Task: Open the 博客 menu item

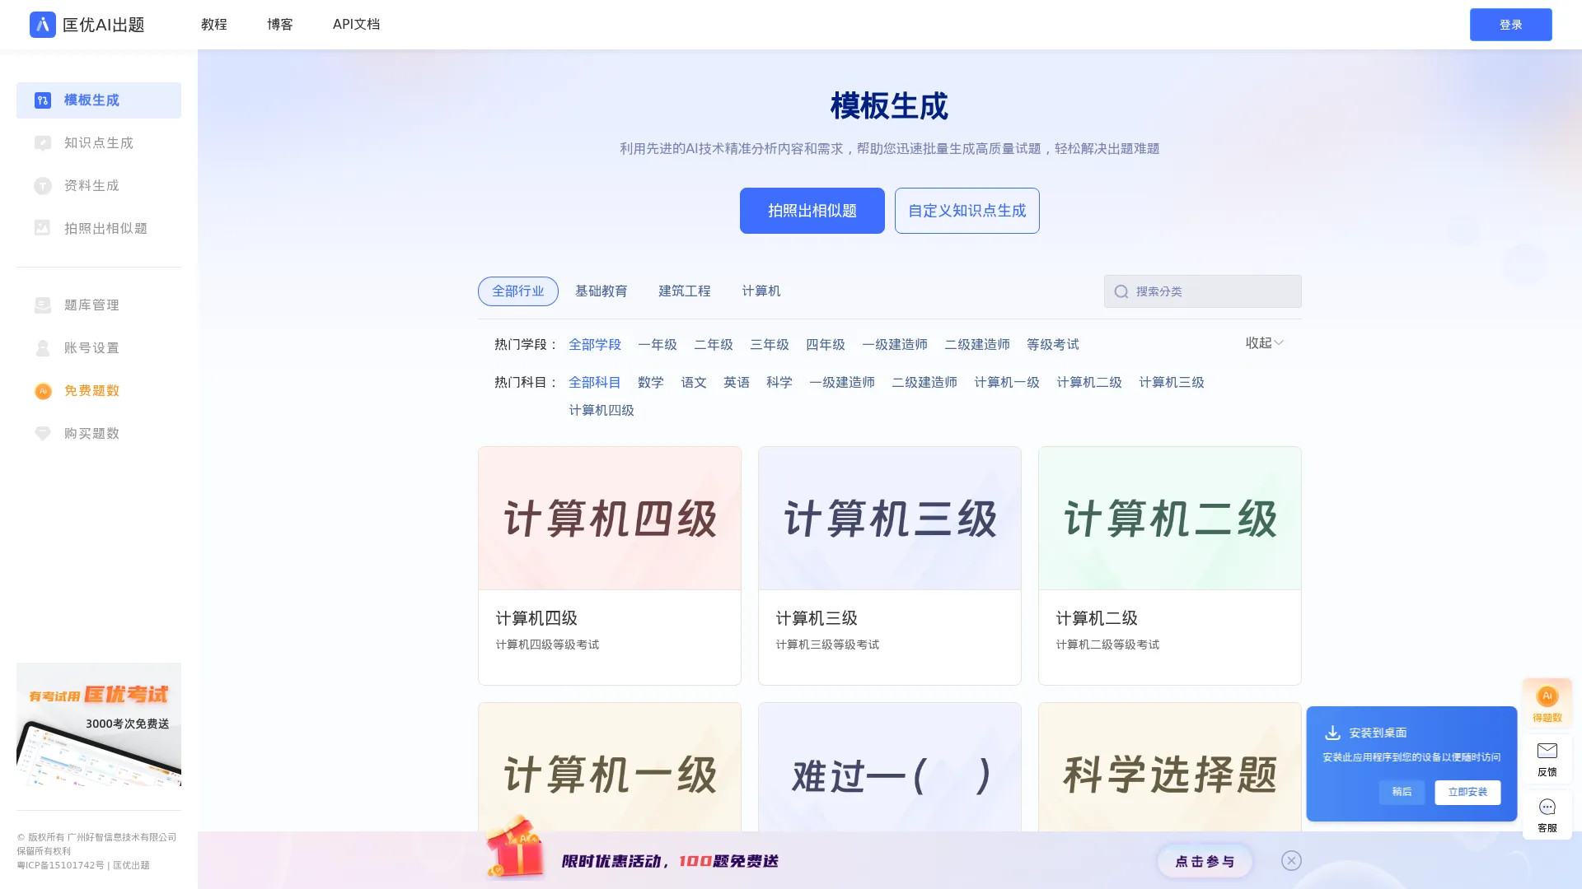Action: 280,25
